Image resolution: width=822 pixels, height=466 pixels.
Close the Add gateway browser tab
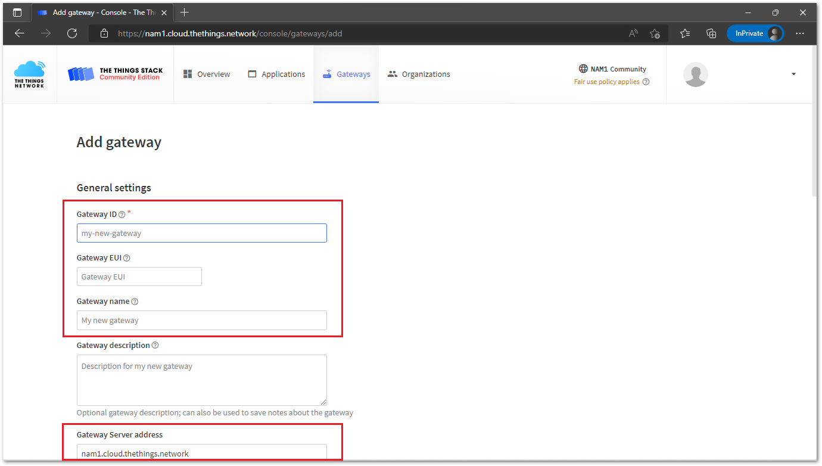tap(164, 13)
